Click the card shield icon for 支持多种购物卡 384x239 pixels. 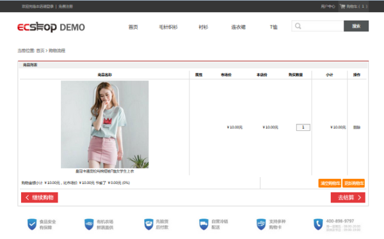[261, 224]
